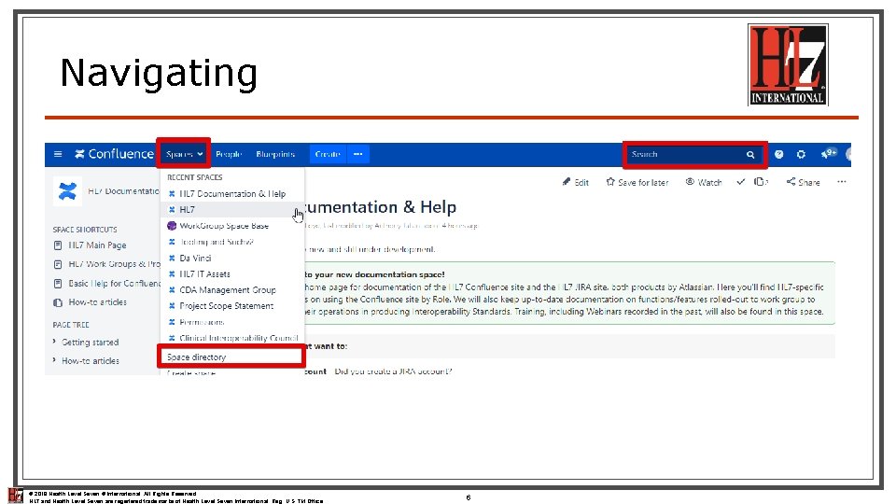Image resolution: width=896 pixels, height=504 pixels.
Task: Click the Share button
Action: [803, 182]
